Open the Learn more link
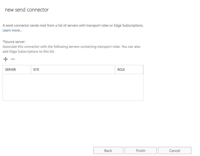 point(12,30)
